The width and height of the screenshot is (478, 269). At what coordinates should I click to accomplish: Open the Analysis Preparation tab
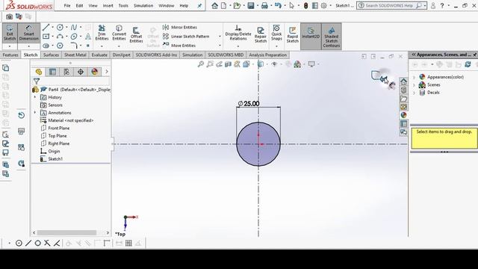click(267, 55)
